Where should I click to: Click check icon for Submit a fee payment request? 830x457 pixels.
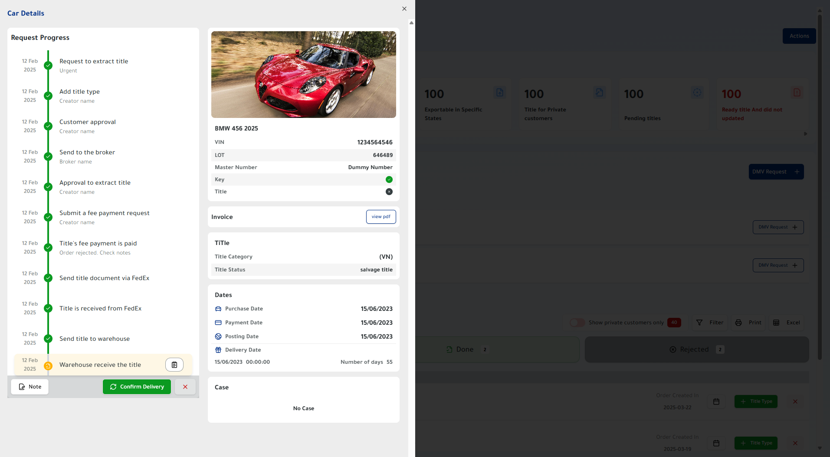pos(48,217)
